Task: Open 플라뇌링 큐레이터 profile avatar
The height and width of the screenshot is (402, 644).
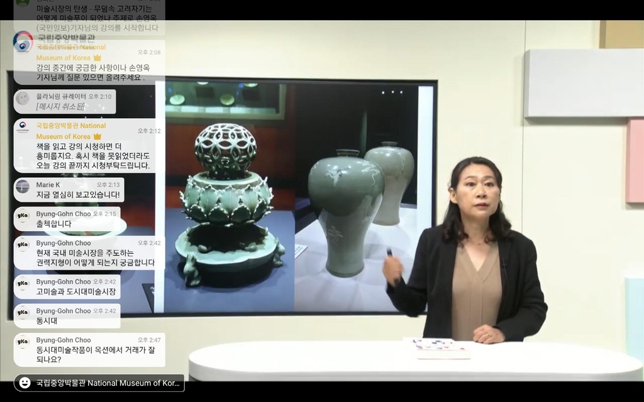Action: click(23, 98)
